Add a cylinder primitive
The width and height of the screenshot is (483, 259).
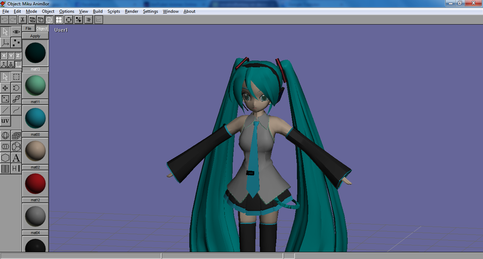coord(5,147)
